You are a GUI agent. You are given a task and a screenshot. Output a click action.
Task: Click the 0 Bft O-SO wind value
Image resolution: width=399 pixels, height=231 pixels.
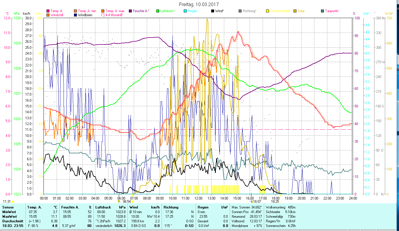(x=138, y=226)
